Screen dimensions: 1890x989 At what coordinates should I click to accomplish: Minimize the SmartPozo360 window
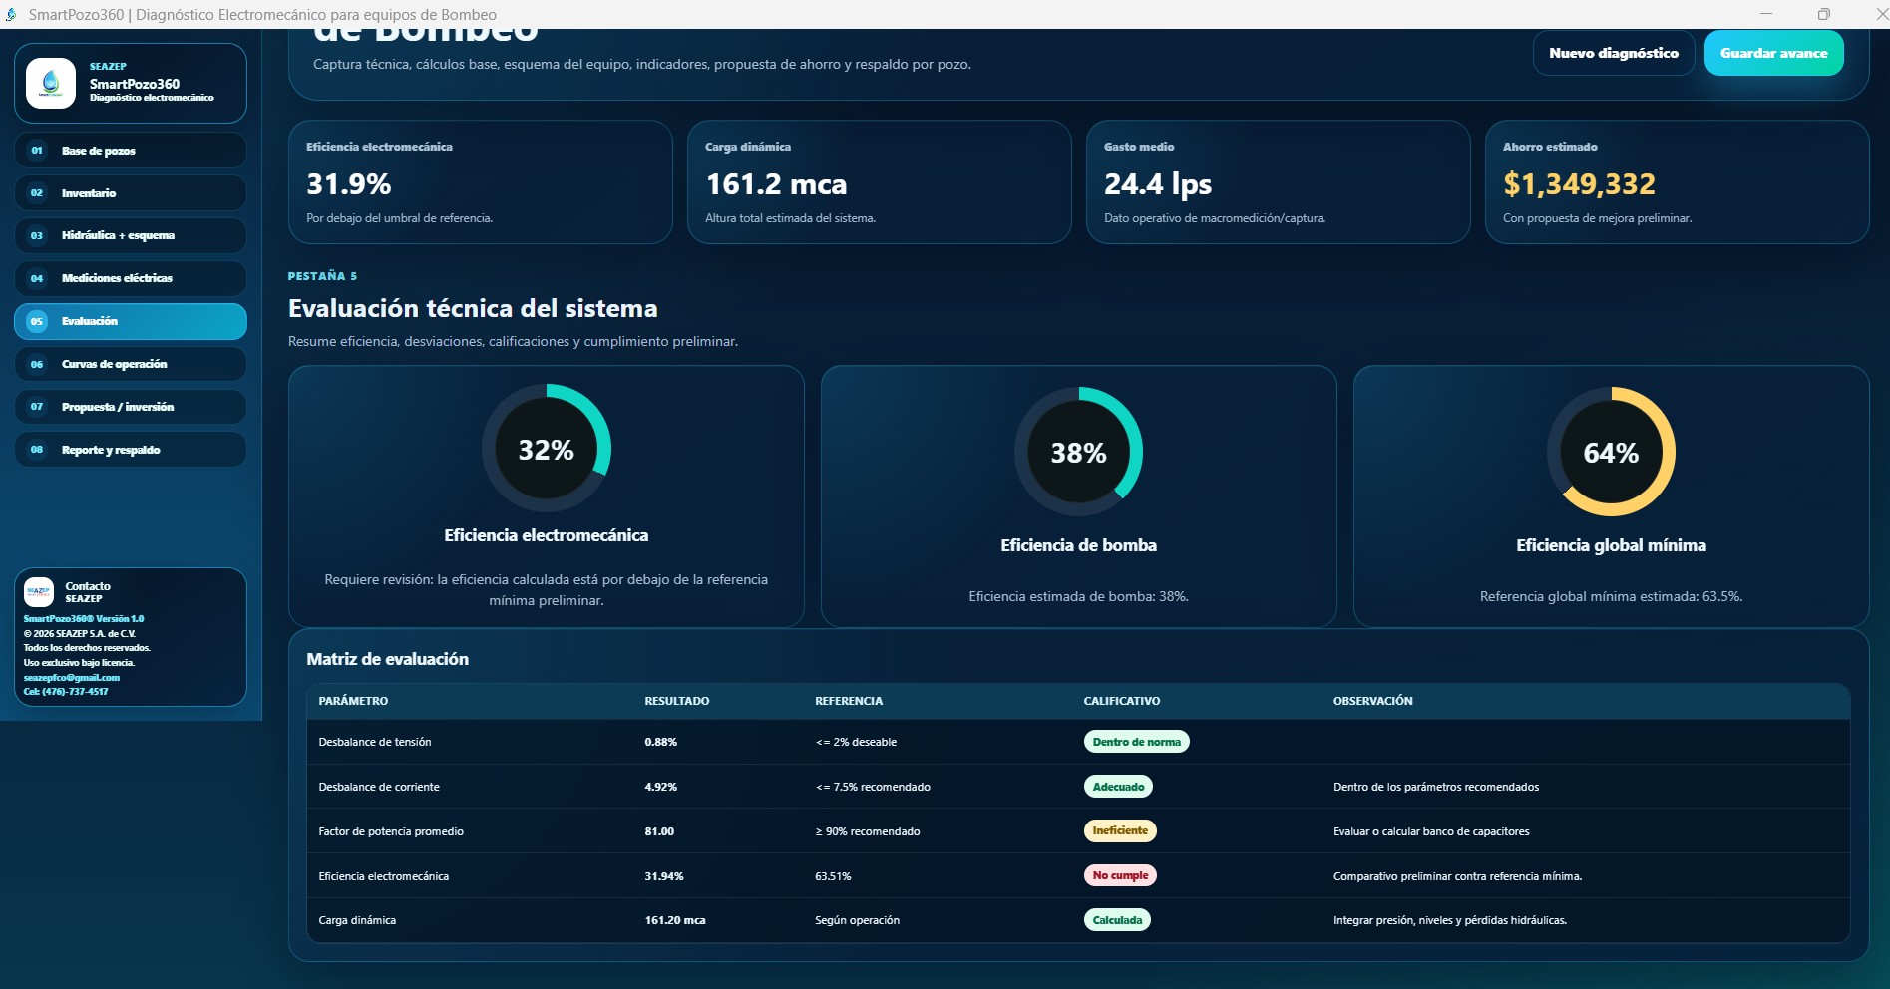tap(1766, 14)
